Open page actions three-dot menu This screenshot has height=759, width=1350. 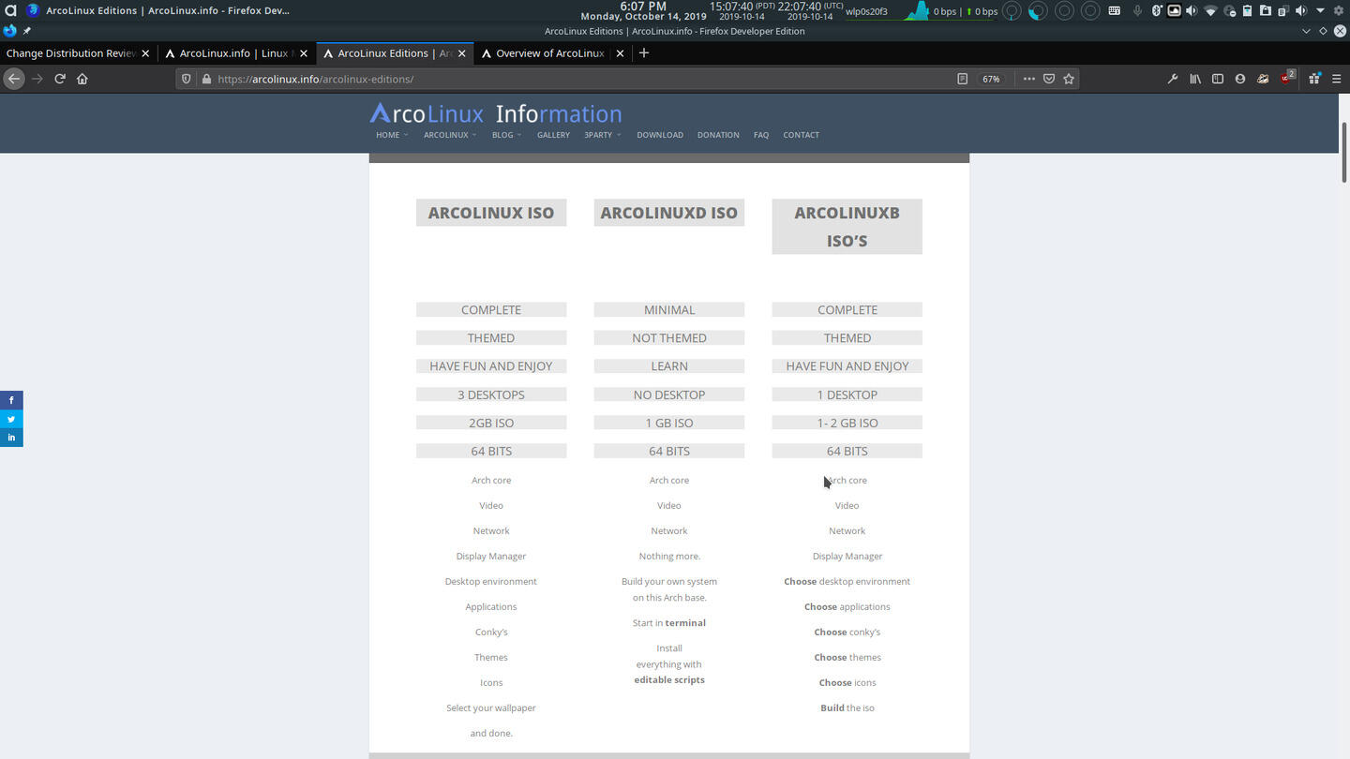[x=1028, y=79]
